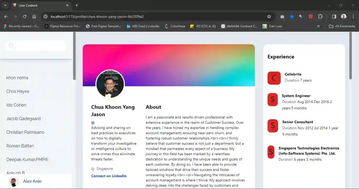359x189 pixels.
Task: Go to browser home icon
Action: pos(34,17)
